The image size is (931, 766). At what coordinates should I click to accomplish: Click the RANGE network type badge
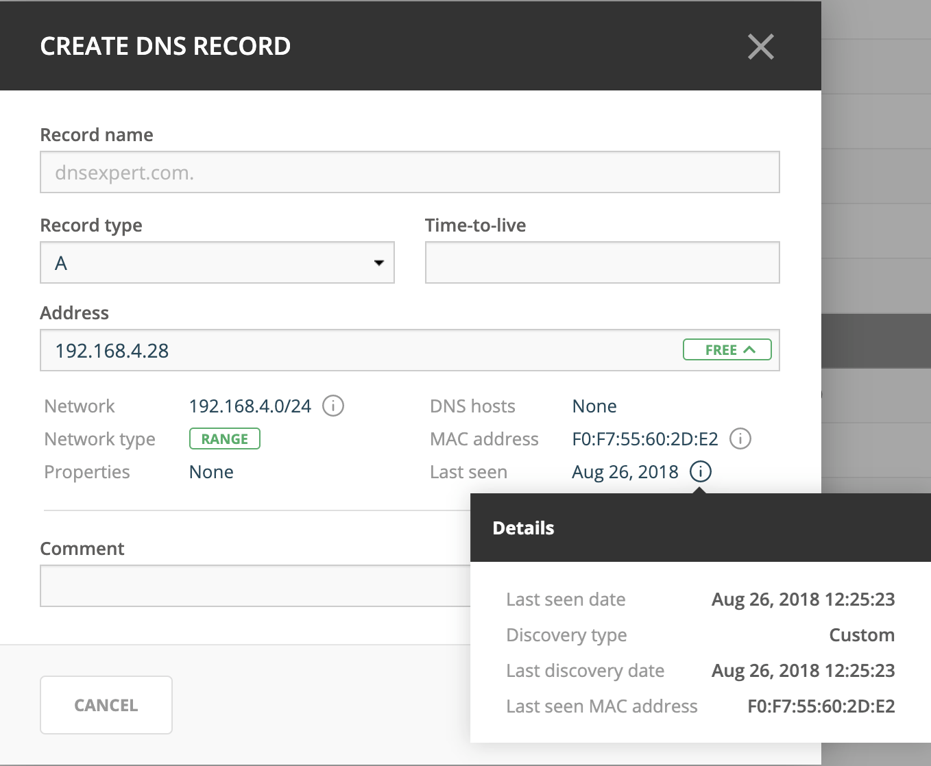tap(225, 438)
